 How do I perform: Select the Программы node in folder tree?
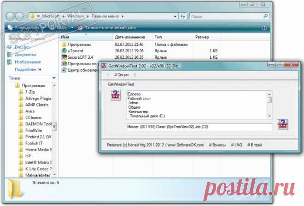pyautogui.click(x=33, y=85)
